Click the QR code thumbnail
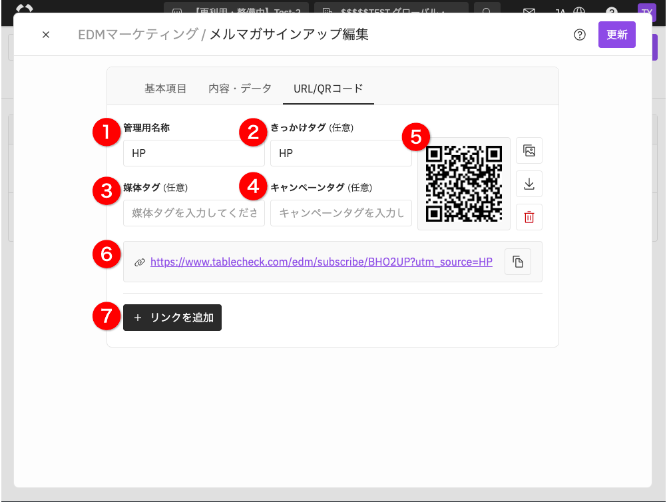667x502 pixels. (464, 184)
